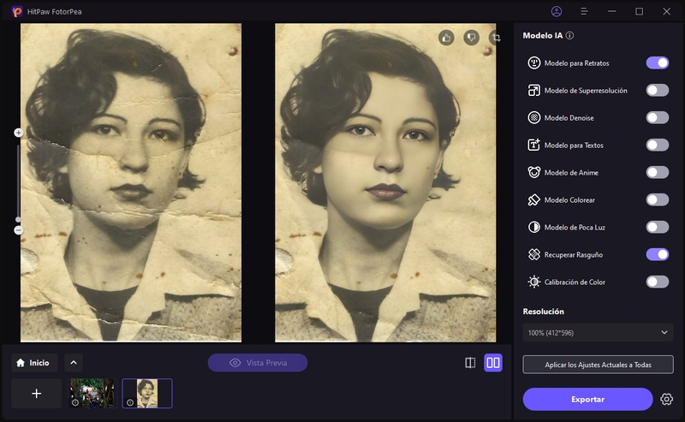Zoom out with the minus icon
The height and width of the screenshot is (422, 685).
tap(18, 230)
